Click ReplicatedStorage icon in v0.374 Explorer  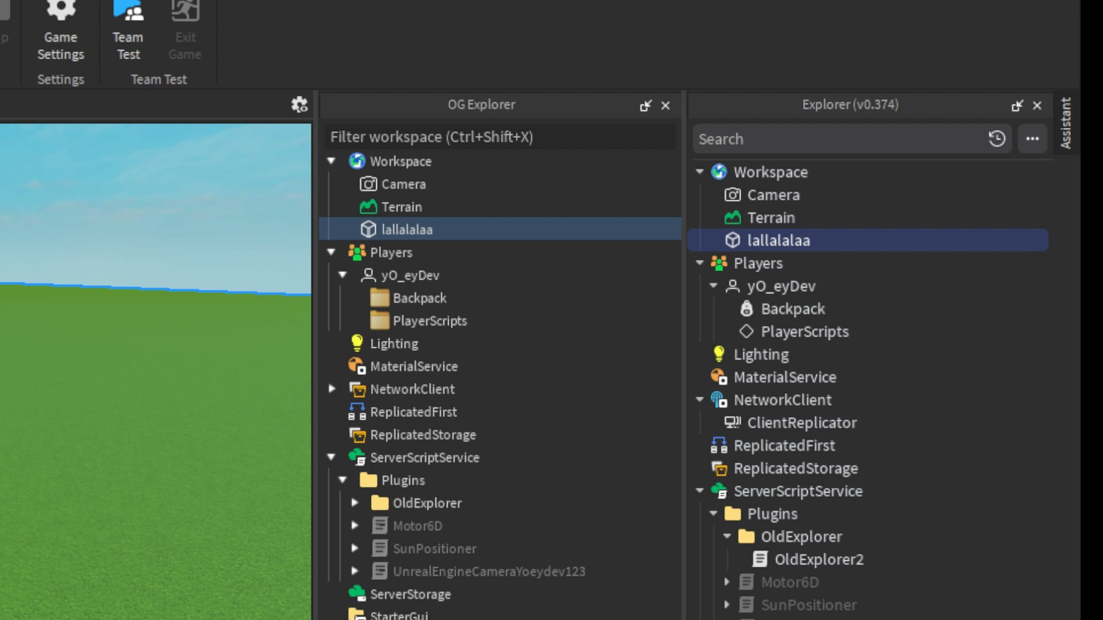click(x=719, y=468)
